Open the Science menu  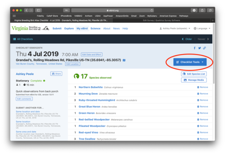tap(95, 28)
